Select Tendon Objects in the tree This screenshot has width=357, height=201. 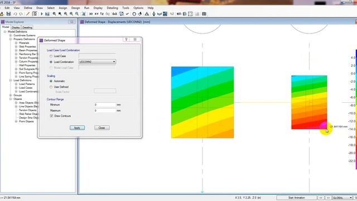click(x=28, y=110)
